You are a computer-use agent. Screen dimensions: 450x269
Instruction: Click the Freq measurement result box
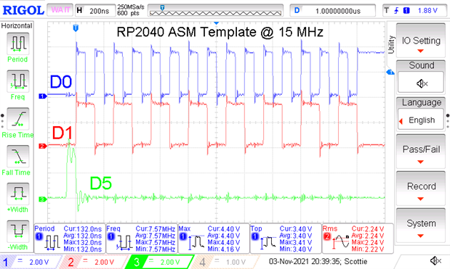click(142, 239)
